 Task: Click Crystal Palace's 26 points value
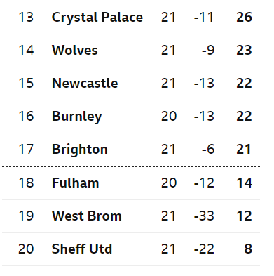(x=244, y=18)
